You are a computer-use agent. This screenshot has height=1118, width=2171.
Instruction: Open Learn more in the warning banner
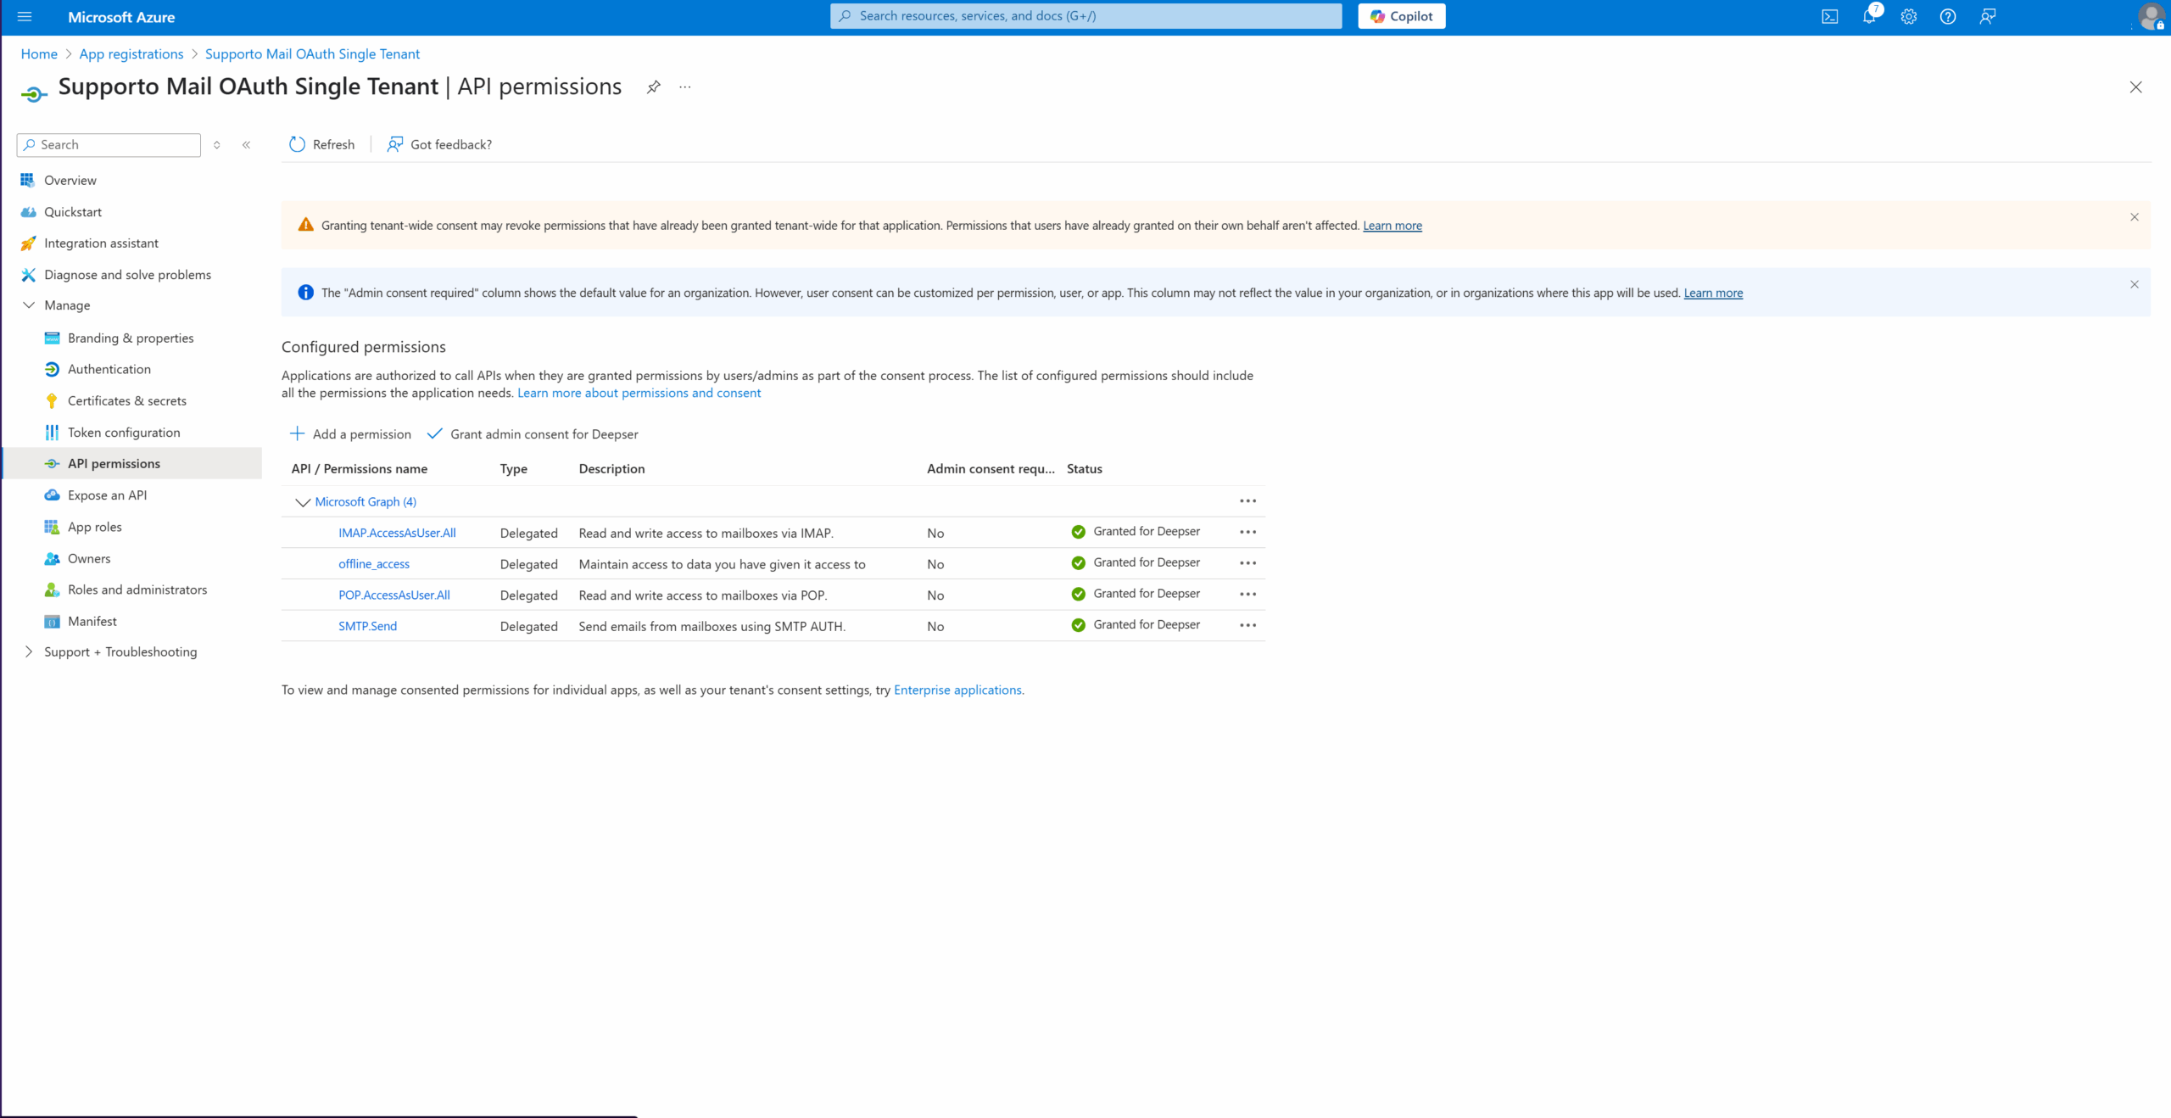pyautogui.click(x=1392, y=226)
